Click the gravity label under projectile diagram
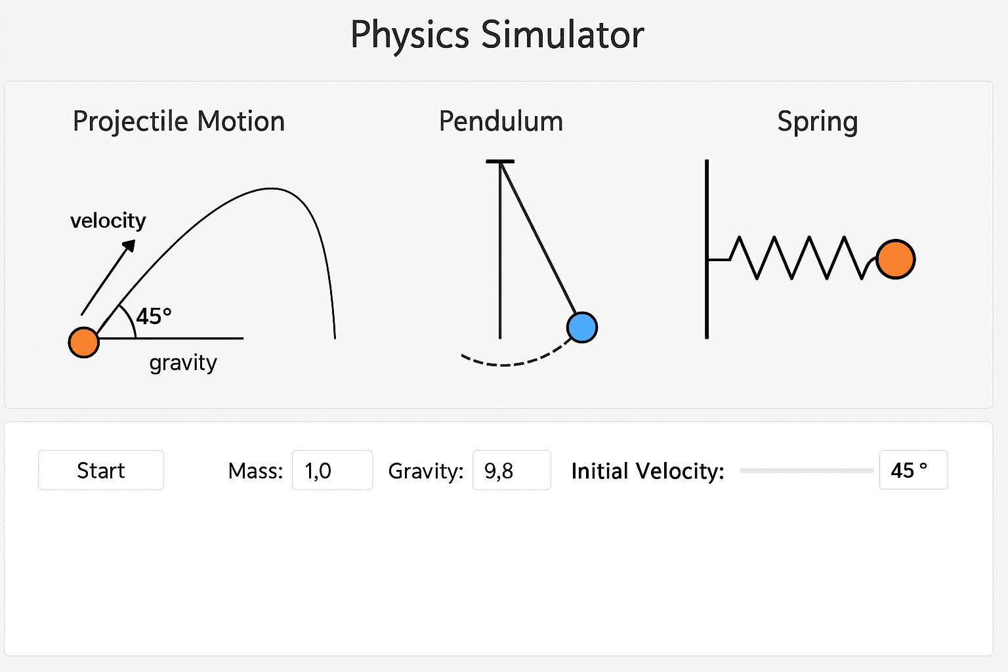Screen dimensions: 1008x672 pyautogui.click(x=183, y=362)
